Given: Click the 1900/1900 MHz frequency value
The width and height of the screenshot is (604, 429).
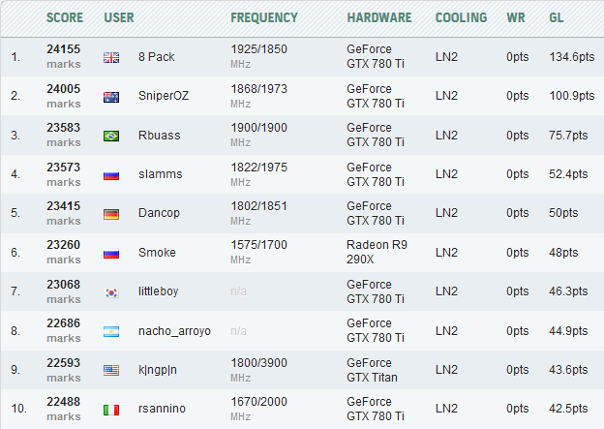Looking at the screenshot, I should click(x=258, y=135).
